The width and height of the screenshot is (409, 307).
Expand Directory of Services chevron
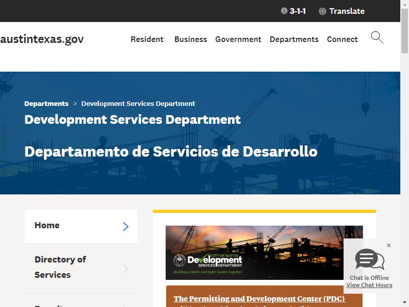pos(126,268)
